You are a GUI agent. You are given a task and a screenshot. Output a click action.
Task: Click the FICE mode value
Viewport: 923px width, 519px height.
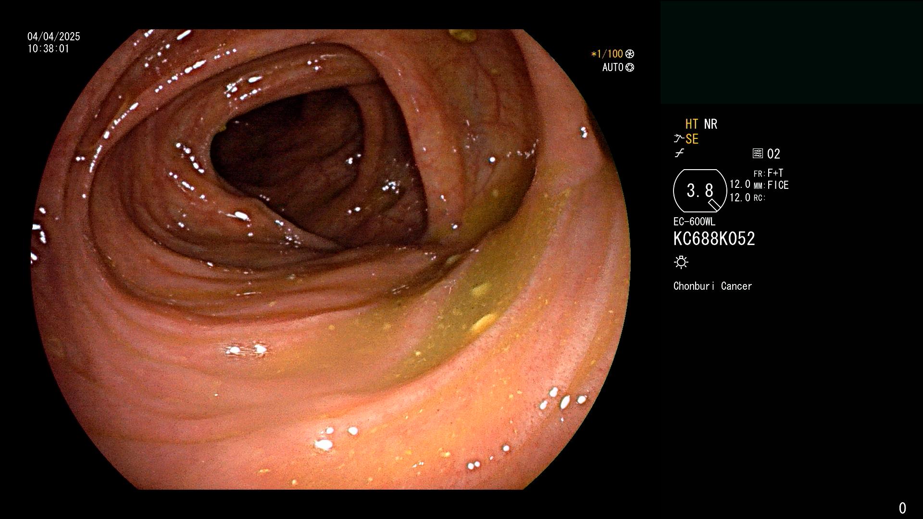click(x=778, y=185)
